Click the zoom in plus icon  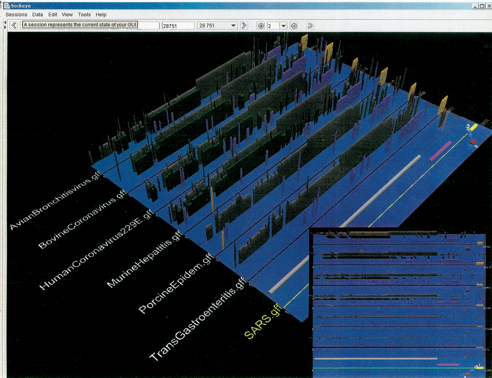coord(261,26)
